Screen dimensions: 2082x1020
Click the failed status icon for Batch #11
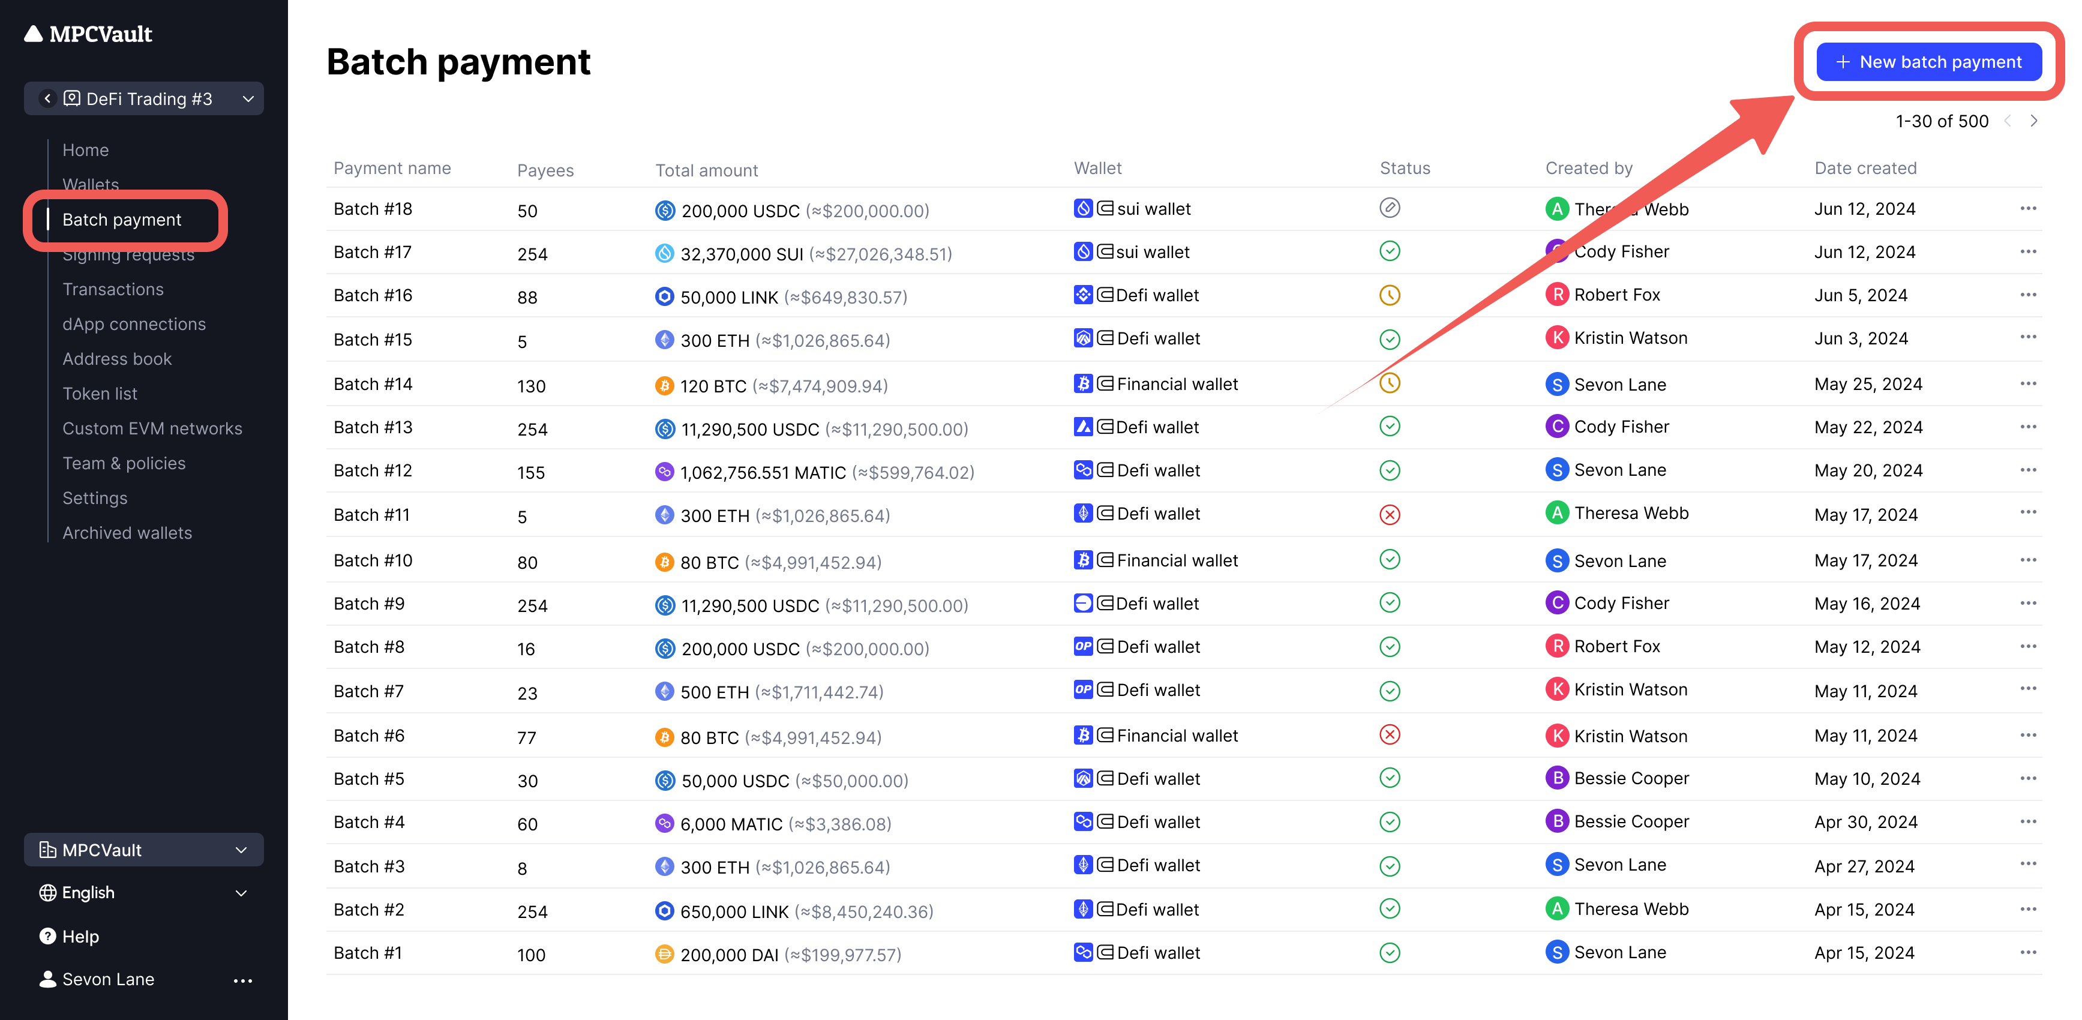(x=1390, y=515)
